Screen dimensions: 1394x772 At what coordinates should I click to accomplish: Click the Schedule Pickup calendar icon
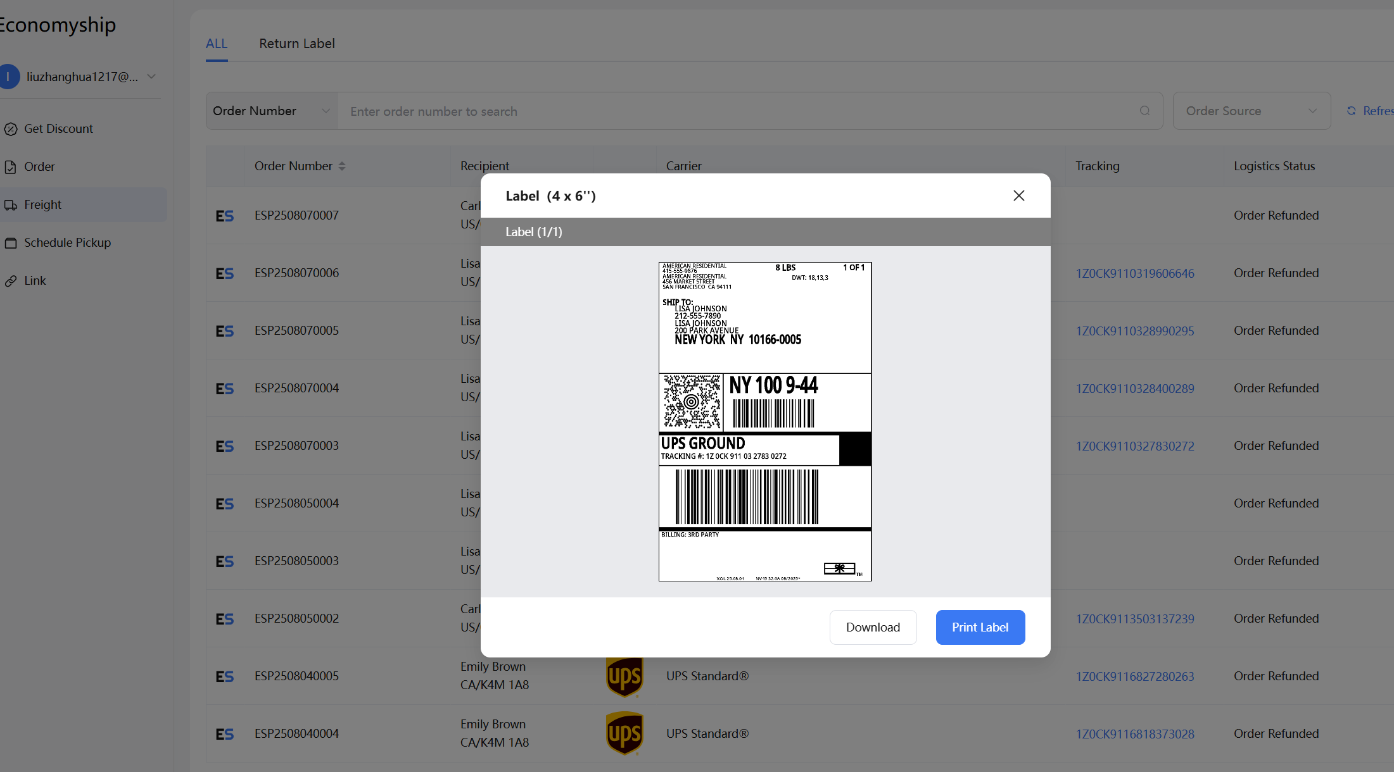11,243
